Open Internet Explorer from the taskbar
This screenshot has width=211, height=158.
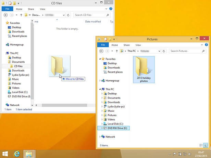pyautogui.click(x=17, y=154)
